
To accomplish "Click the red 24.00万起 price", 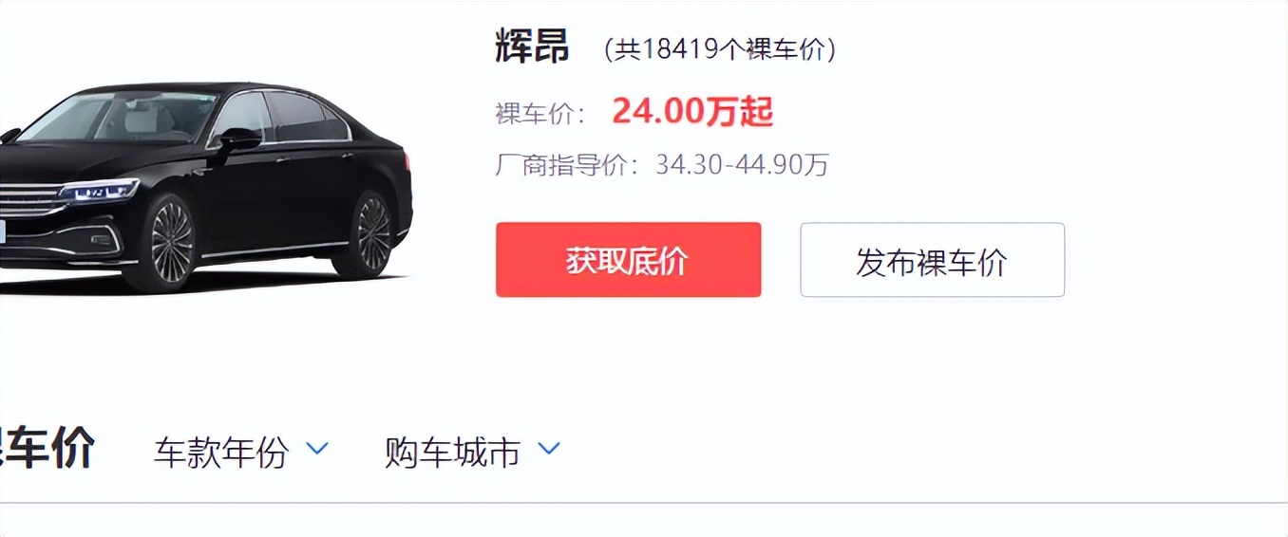I will (x=692, y=112).
